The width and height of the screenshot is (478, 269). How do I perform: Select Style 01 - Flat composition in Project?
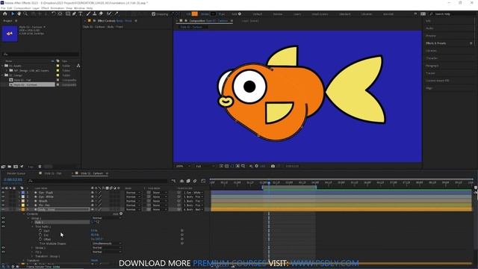pyautogui.click(x=22, y=80)
